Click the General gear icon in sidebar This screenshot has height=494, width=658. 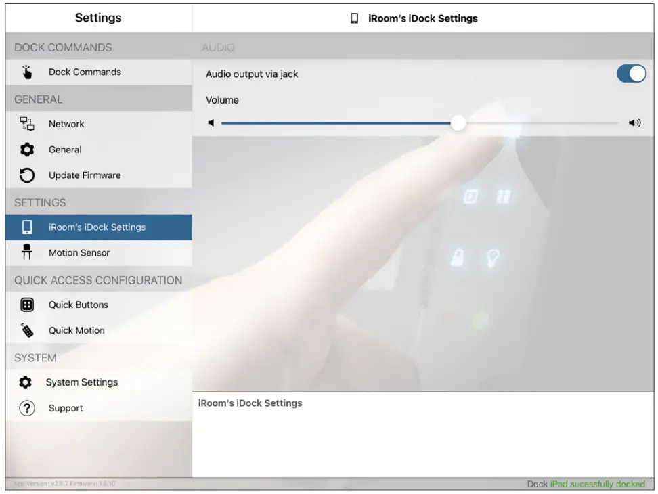tap(26, 150)
